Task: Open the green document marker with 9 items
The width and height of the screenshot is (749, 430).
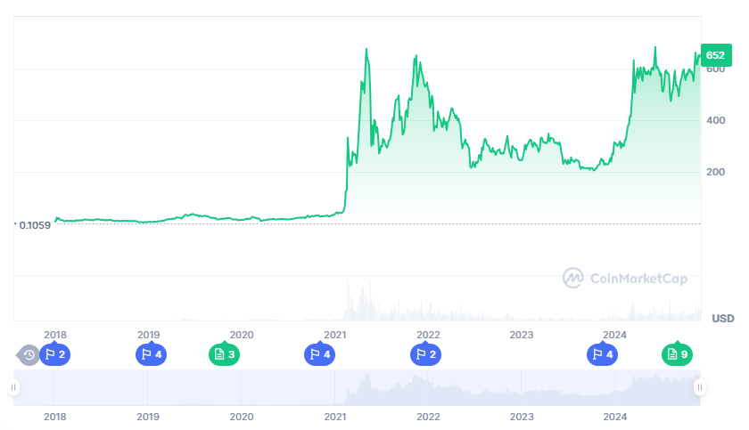Action: click(677, 354)
